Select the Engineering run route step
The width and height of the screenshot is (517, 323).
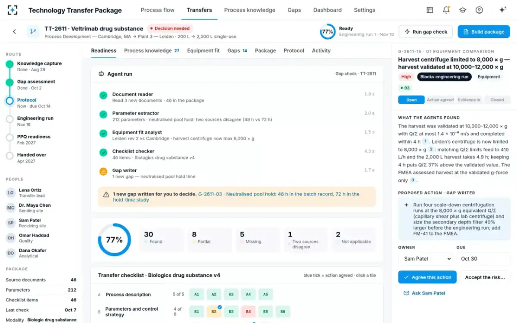tap(35, 121)
